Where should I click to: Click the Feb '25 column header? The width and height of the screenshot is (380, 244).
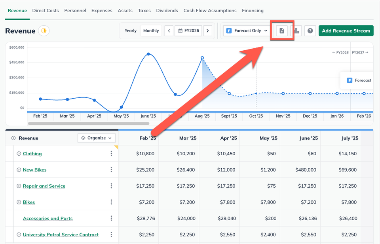point(148,138)
